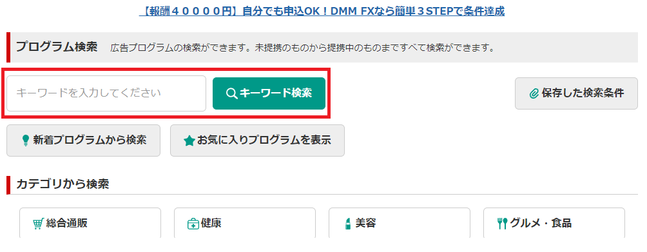Select the 健康 category card
Image resolution: width=647 pixels, height=252 pixels.
(245, 223)
